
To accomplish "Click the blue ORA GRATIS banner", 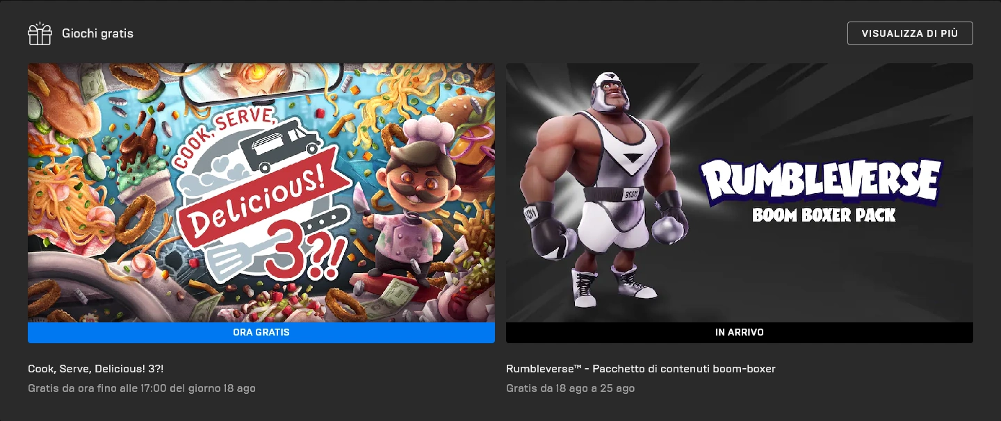I will (x=261, y=333).
